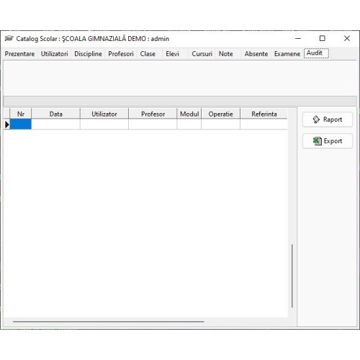Select the Audit tab

[x=316, y=53]
